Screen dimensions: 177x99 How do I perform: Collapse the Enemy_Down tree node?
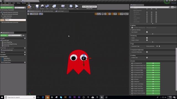[x=2, y=18]
